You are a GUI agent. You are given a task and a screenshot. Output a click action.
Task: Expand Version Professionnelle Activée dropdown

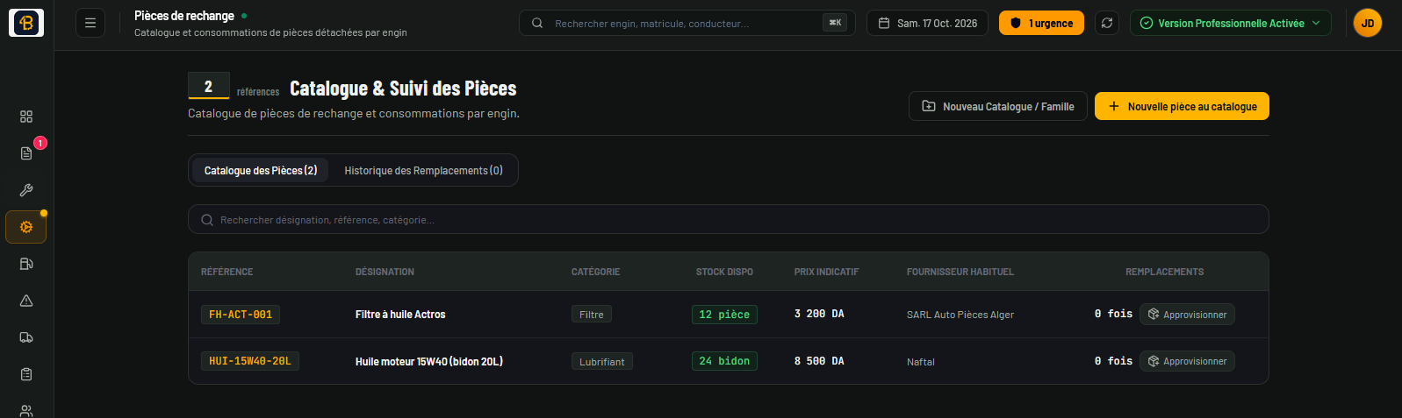pos(1231,23)
